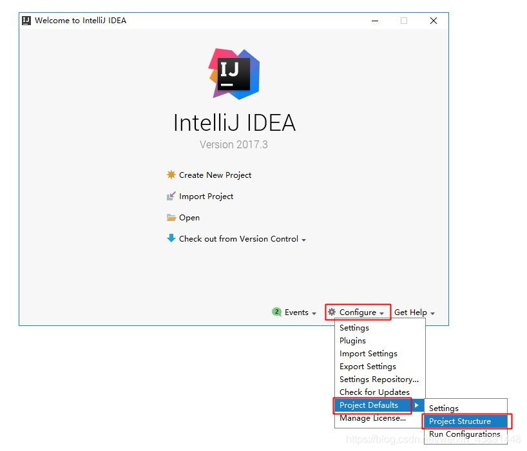Select Check out from Version Control
Viewport: 527px width, 451px height.
[238, 238]
